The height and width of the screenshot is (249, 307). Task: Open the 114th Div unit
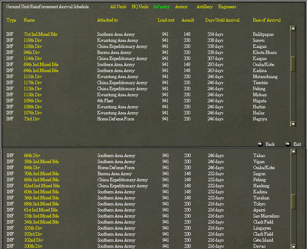(33, 58)
